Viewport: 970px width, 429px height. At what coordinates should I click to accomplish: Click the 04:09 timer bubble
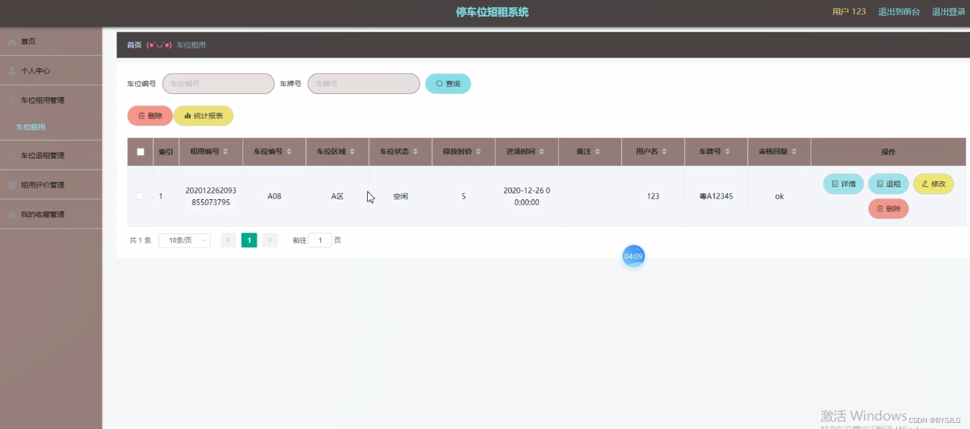click(x=633, y=256)
